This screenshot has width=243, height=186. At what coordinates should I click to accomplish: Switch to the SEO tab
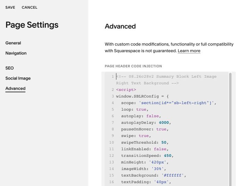pyautogui.click(x=10, y=68)
